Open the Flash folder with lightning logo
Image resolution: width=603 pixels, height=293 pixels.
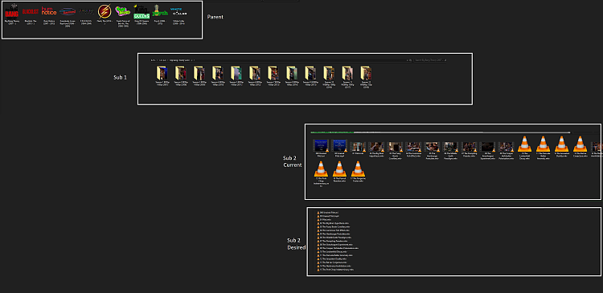point(105,15)
